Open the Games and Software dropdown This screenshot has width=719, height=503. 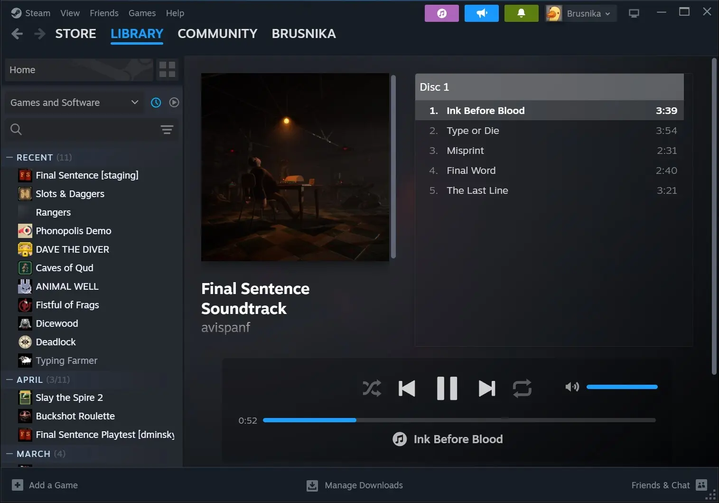(74, 102)
